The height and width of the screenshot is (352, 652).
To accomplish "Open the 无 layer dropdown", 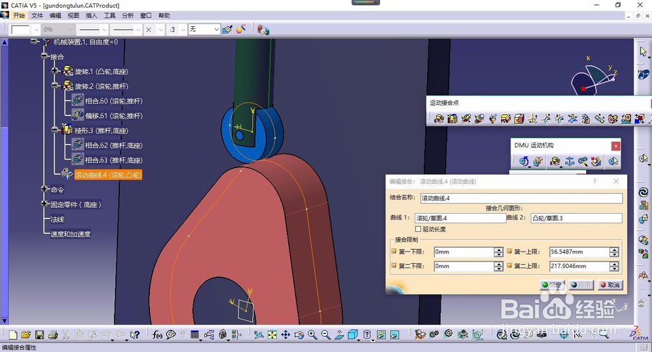I will pyautogui.click(x=216, y=29).
